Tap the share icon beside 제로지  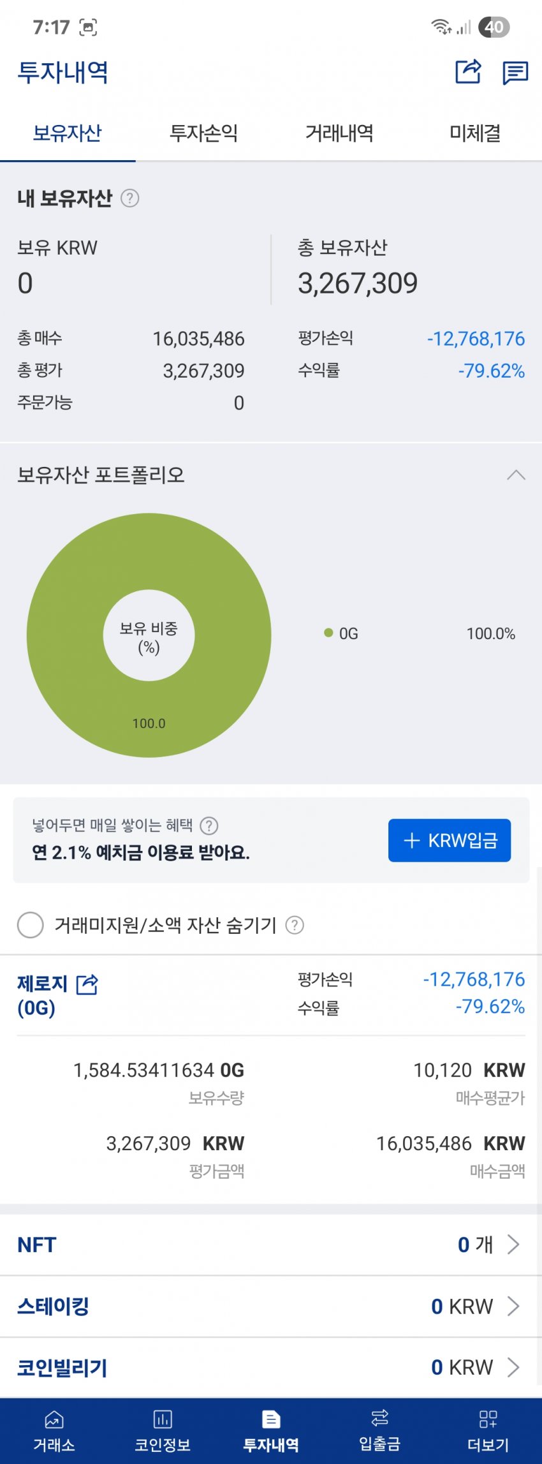[87, 984]
